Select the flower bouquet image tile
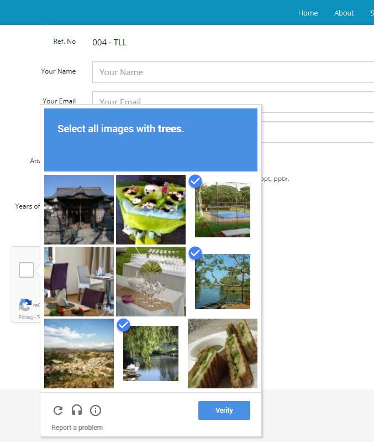Viewport: 374px width, 442px height. click(150, 210)
